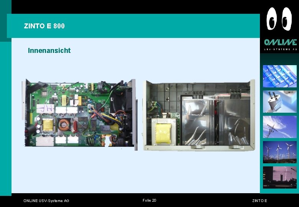Click the footer text ONLINE USV-Systeme AG
Viewport: 299px width, 207px height.
click(x=46, y=200)
